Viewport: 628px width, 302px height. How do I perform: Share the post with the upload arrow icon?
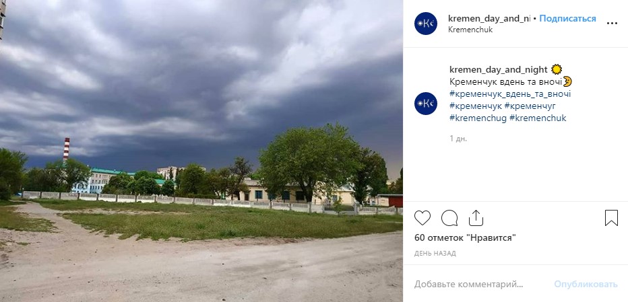coord(476,218)
